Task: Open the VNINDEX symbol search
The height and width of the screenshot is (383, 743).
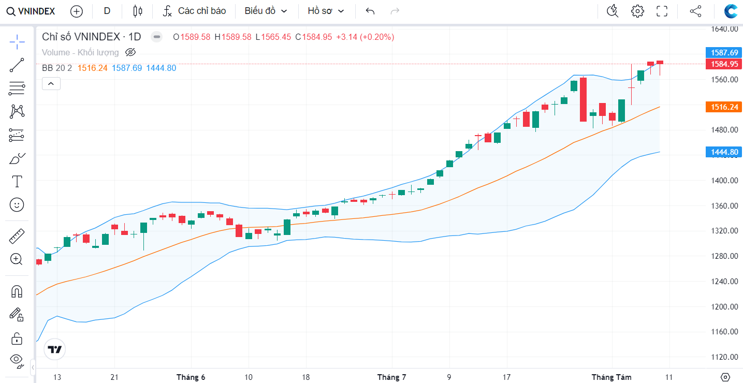Action: click(x=31, y=11)
